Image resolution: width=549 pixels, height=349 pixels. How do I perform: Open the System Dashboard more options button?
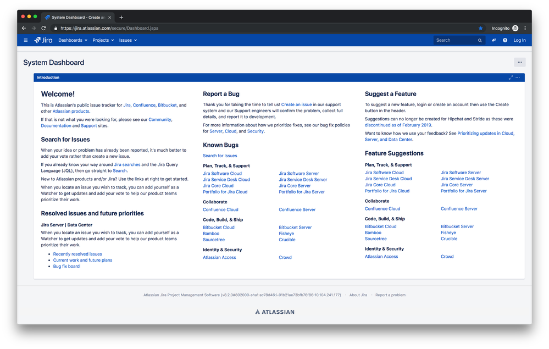click(x=519, y=62)
